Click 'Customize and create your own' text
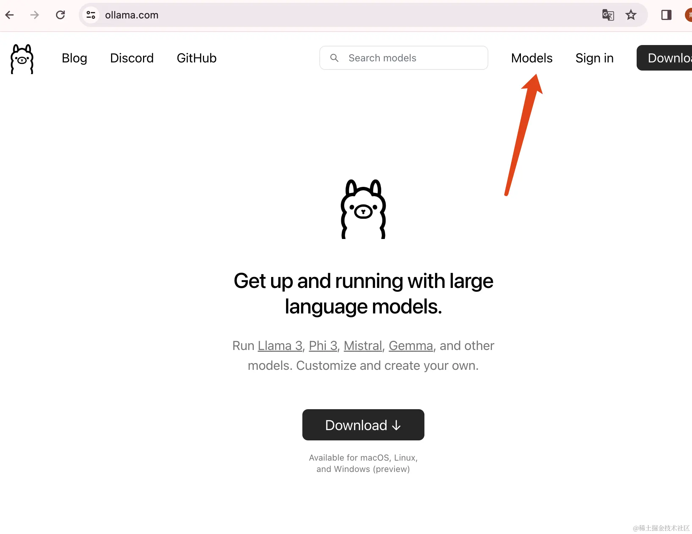 387,366
